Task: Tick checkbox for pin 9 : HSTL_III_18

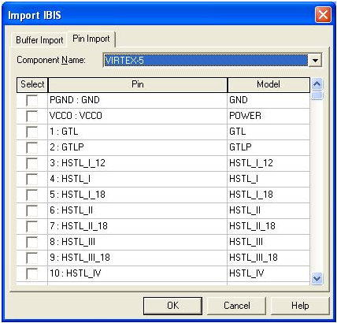Action: [32, 258]
